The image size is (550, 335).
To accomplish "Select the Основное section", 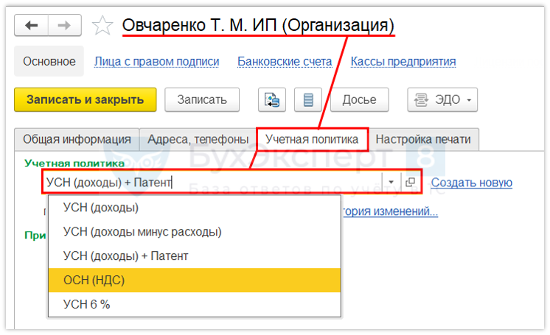I will tap(49, 61).
